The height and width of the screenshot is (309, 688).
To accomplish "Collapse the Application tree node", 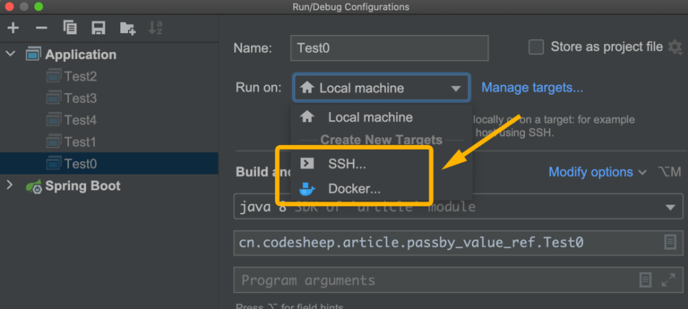I will click(x=11, y=54).
